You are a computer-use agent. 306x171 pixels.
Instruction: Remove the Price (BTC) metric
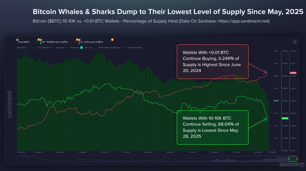click(36, 42)
